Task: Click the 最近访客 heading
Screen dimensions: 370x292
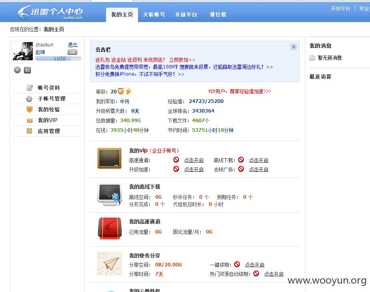Action: [320, 77]
